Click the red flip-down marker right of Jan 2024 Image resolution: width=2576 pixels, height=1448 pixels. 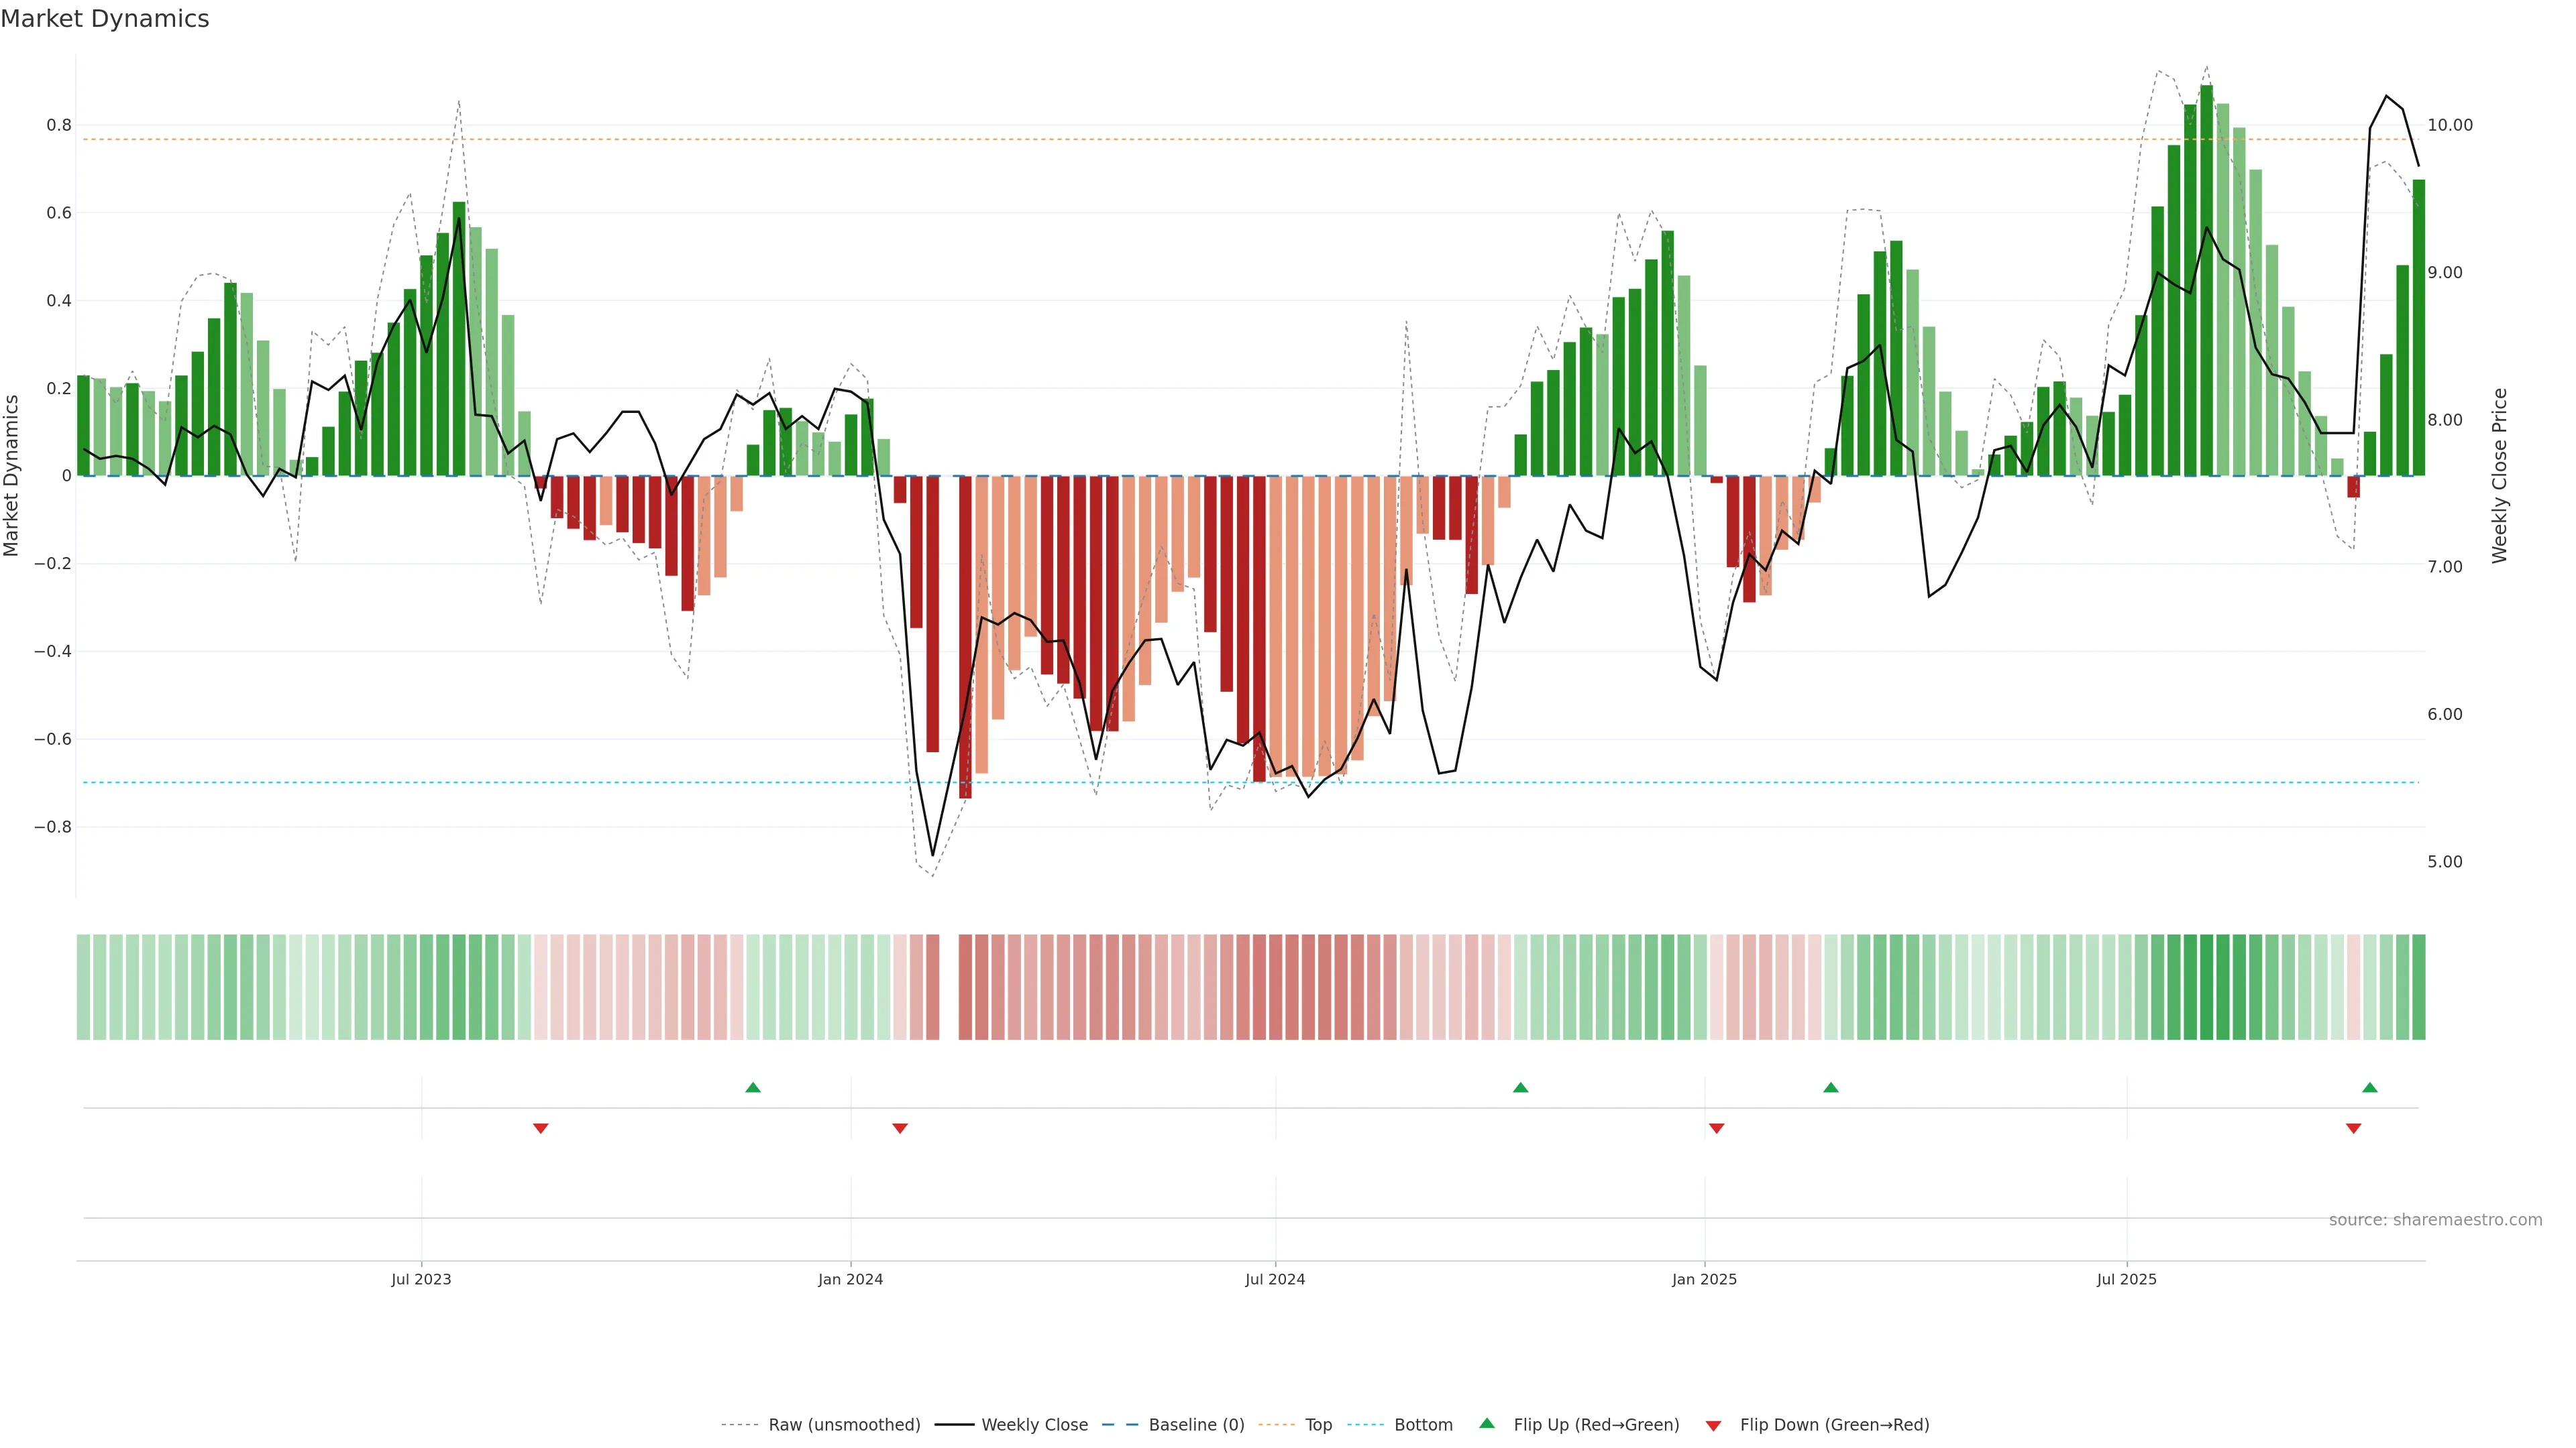(x=899, y=1128)
